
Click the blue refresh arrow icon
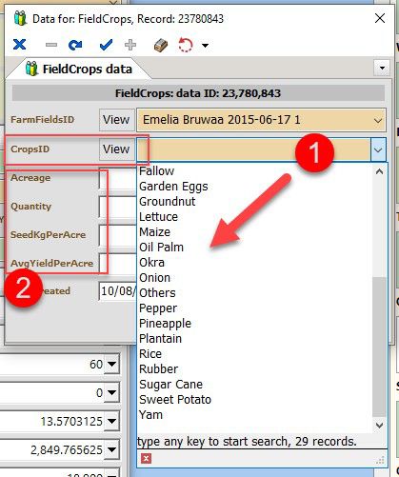pyautogui.click(x=75, y=45)
